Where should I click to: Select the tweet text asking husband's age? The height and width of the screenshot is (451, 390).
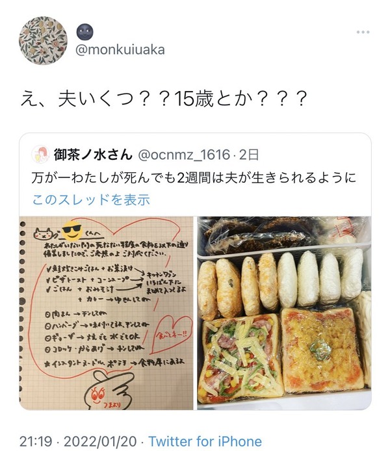click(163, 99)
